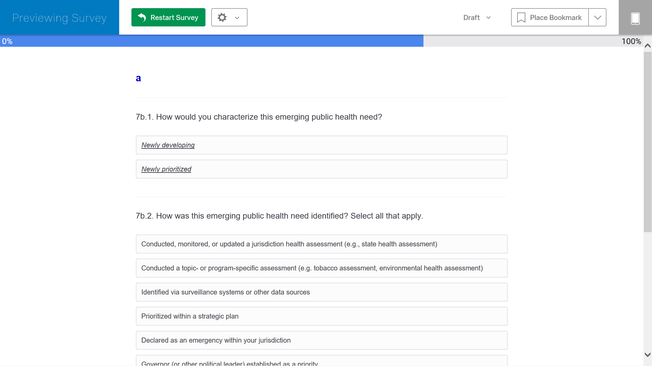Check Declared as an emergency option
Viewport: 652px width, 366px height.
click(x=321, y=340)
